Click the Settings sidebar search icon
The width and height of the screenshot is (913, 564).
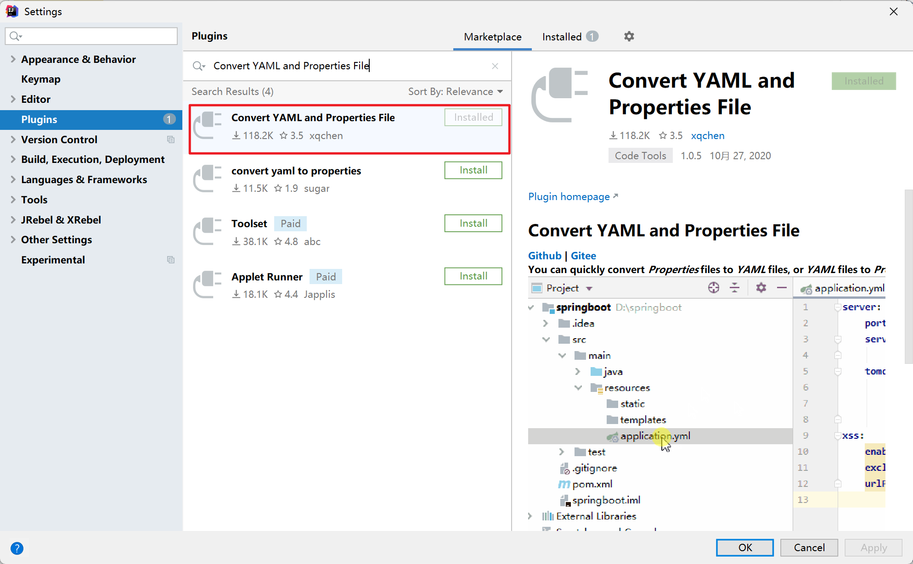pos(16,36)
